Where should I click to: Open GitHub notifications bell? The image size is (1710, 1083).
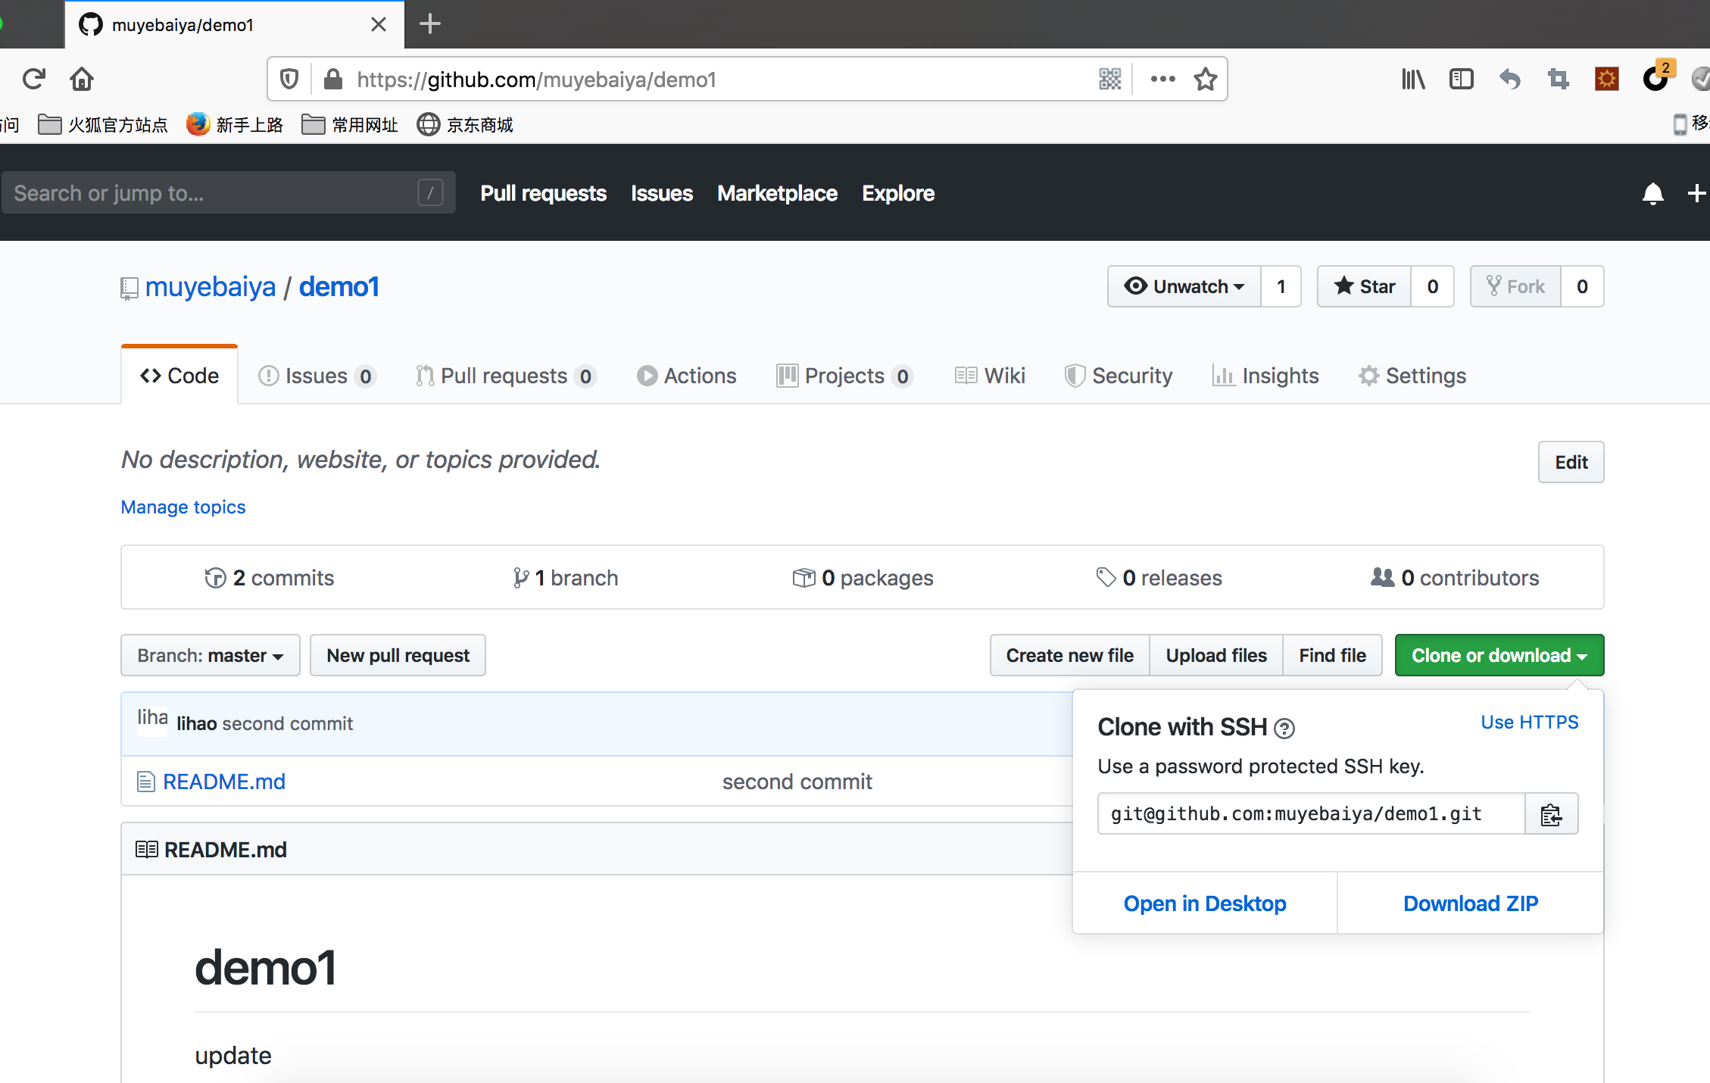coord(1653,193)
